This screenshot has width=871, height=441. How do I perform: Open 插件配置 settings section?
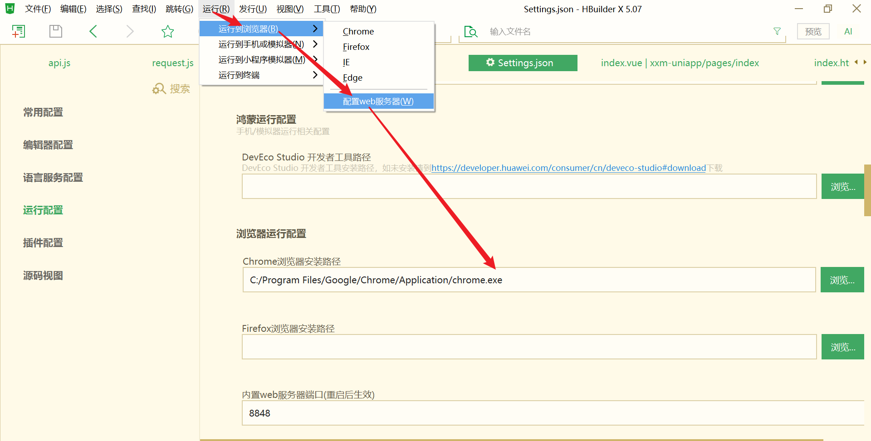pyautogui.click(x=43, y=243)
